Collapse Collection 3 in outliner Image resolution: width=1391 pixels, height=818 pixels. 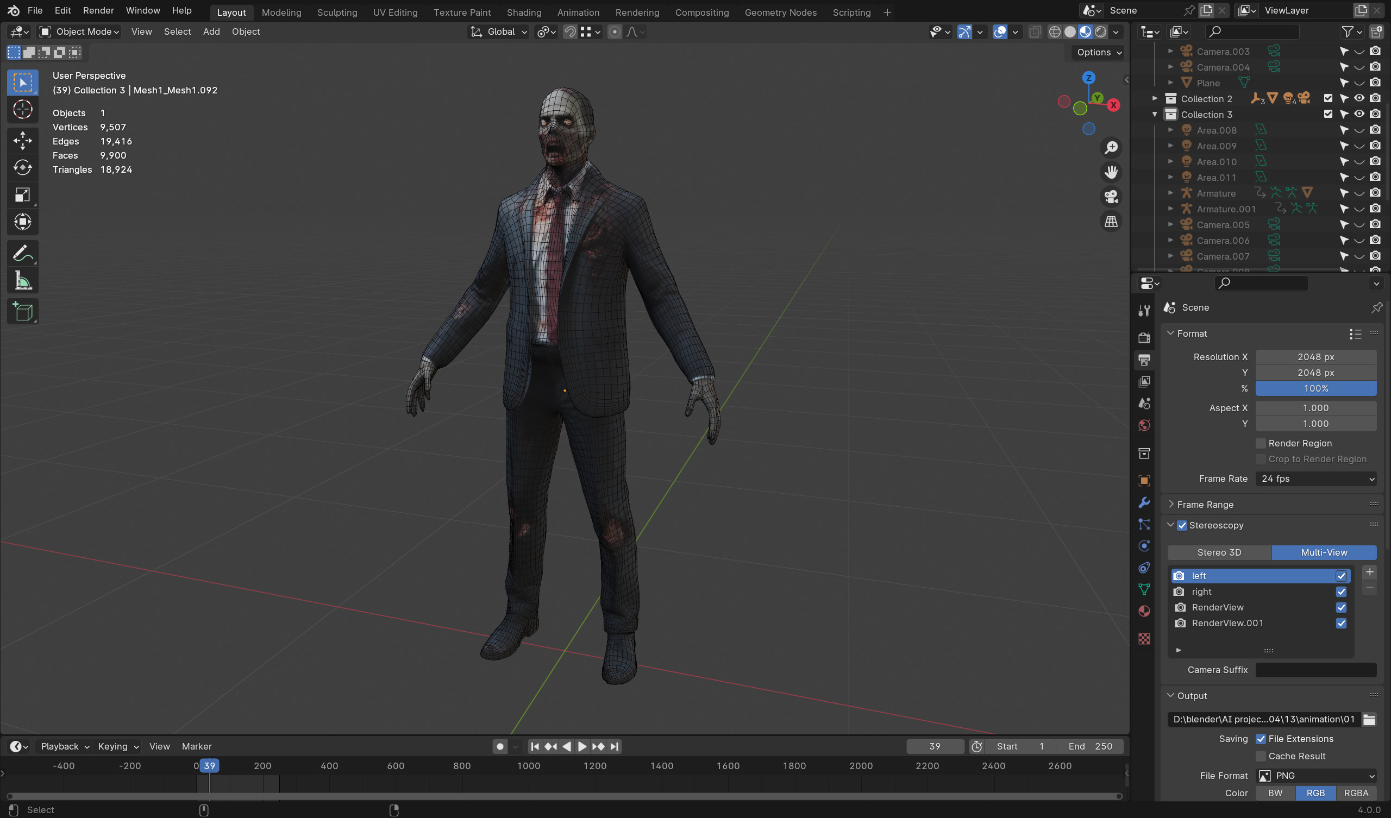(x=1155, y=114)
